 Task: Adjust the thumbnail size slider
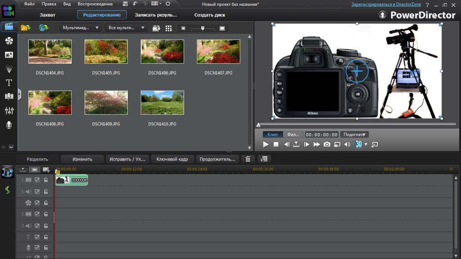tap(203, 28)
